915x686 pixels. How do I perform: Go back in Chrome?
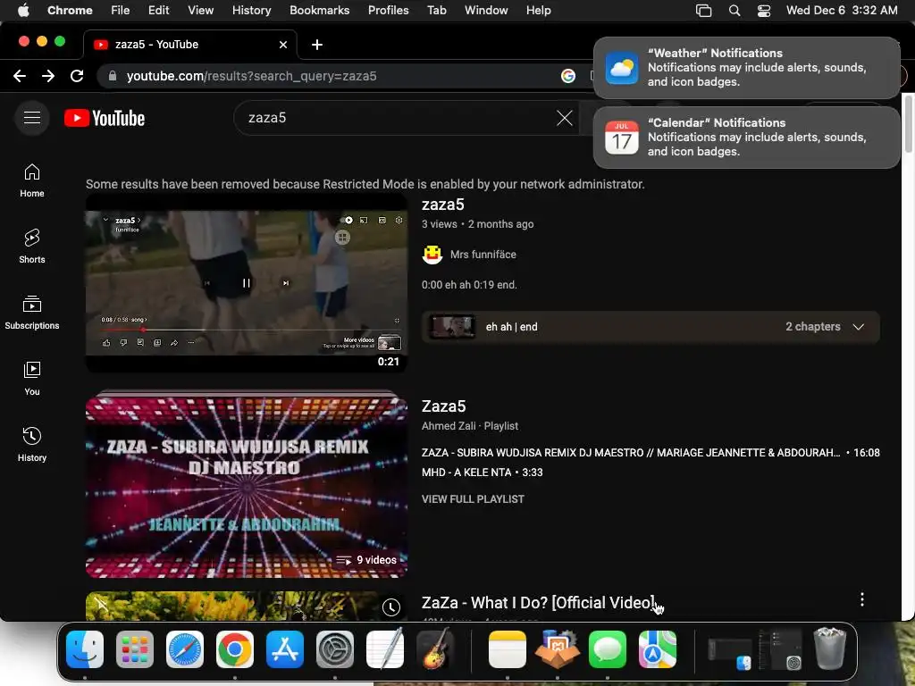click(x=20, y=76)
